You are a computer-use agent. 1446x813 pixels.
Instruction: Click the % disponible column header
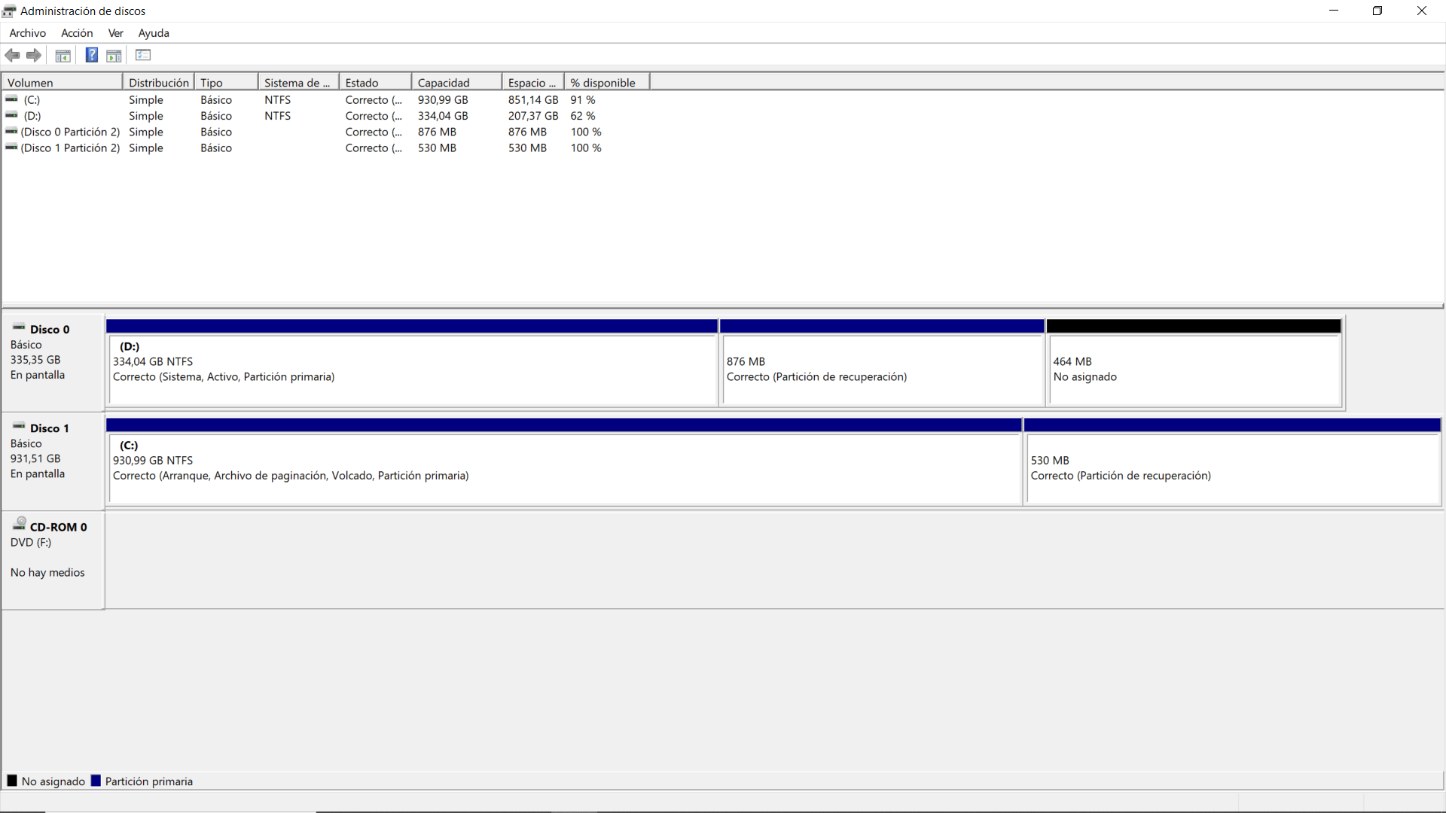tap(602, 83)
